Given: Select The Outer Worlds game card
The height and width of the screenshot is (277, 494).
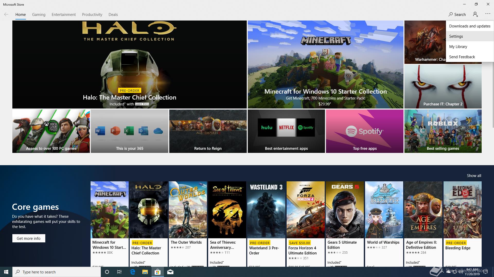Looking at the screenshot, I should click(x=188, y=224).
